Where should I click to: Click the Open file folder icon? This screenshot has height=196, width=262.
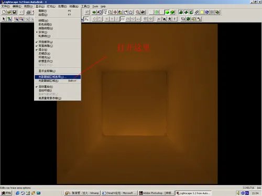[x=9, y=12]
